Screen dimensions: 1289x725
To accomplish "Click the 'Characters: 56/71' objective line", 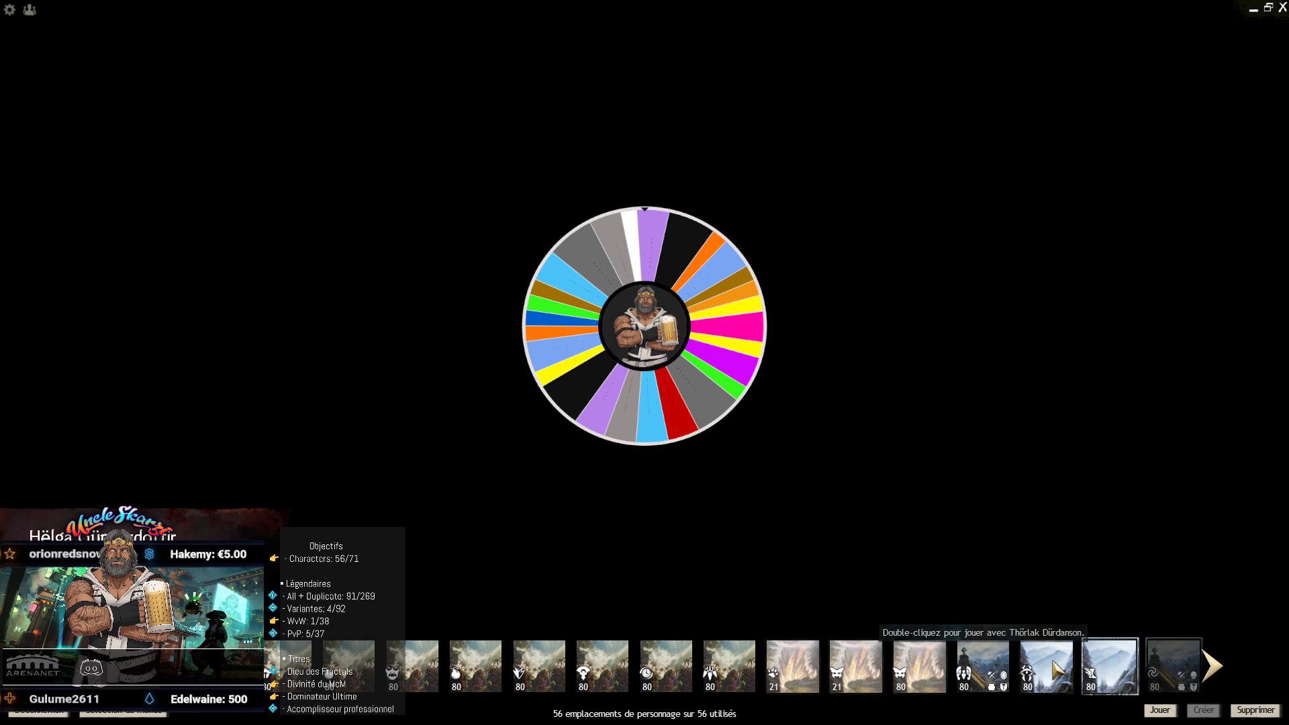I will click(x=322, y=559).
